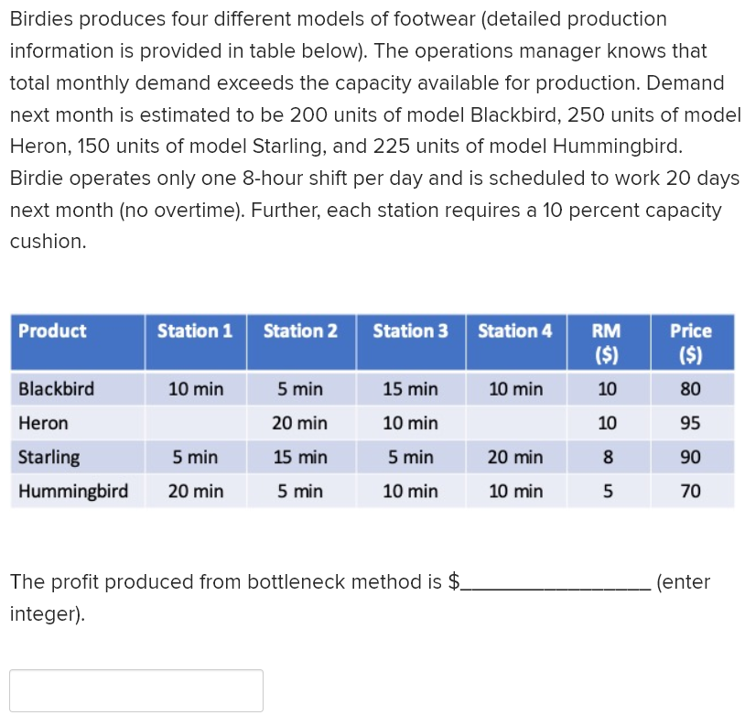Image resolution: width=745 pixels, height=726 pixels.
Task: Click the Station 1 column header
Action: point(195,330)
